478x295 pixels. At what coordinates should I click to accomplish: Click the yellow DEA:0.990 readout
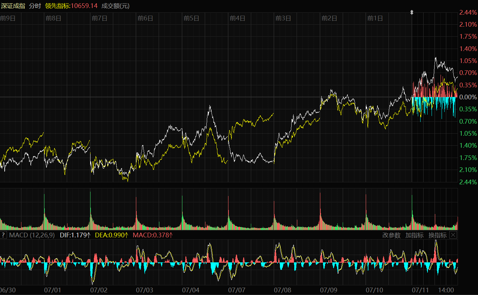(x=111, y=235)
